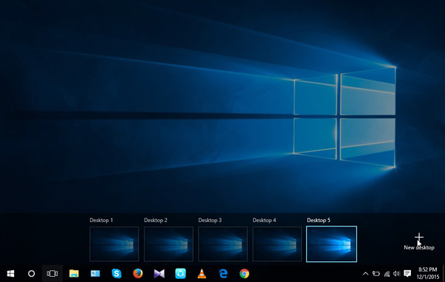Select the highlighted Desktop 5 thumbnail
The image size is (445, 282).
(332, 244)
